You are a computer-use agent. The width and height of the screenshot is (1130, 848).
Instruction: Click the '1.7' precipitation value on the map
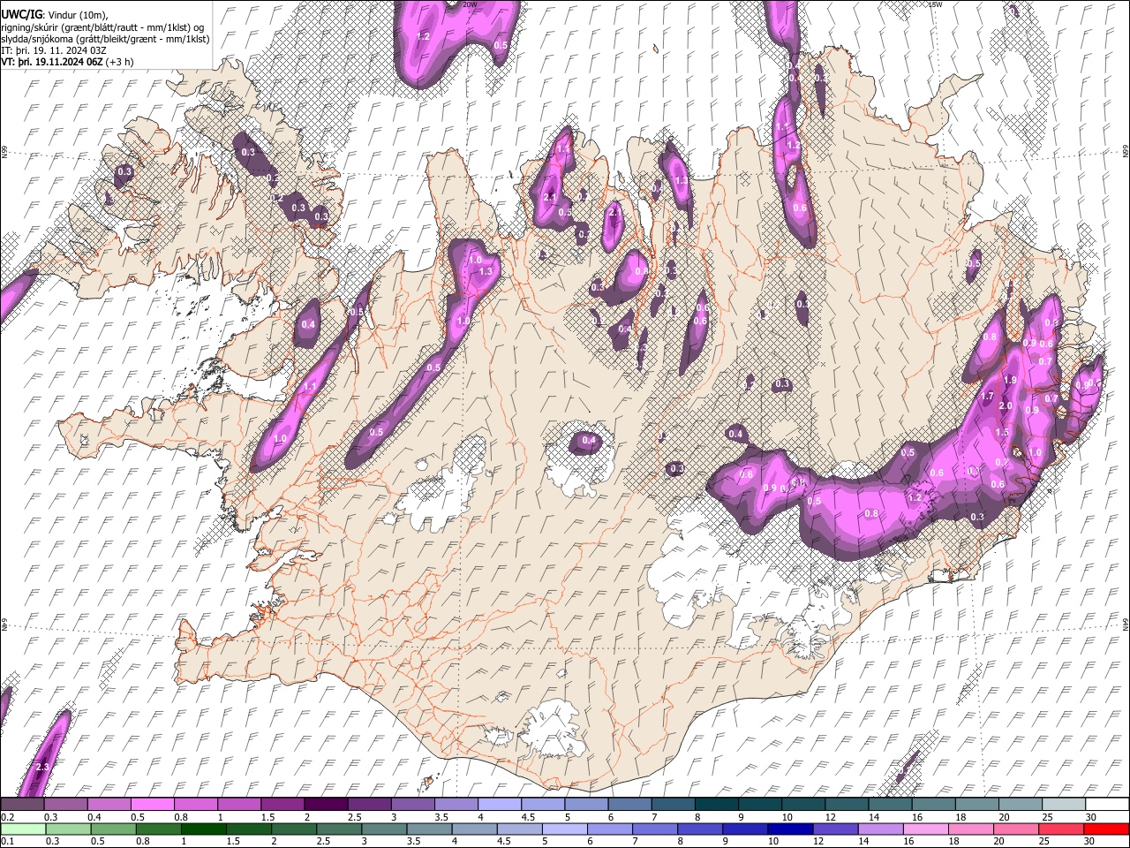(x=988, y=397)
